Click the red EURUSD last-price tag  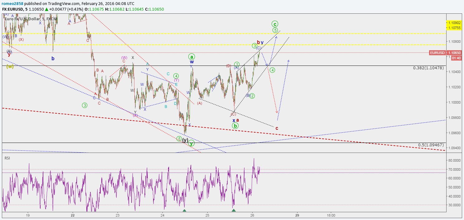(x=437, y=53)
